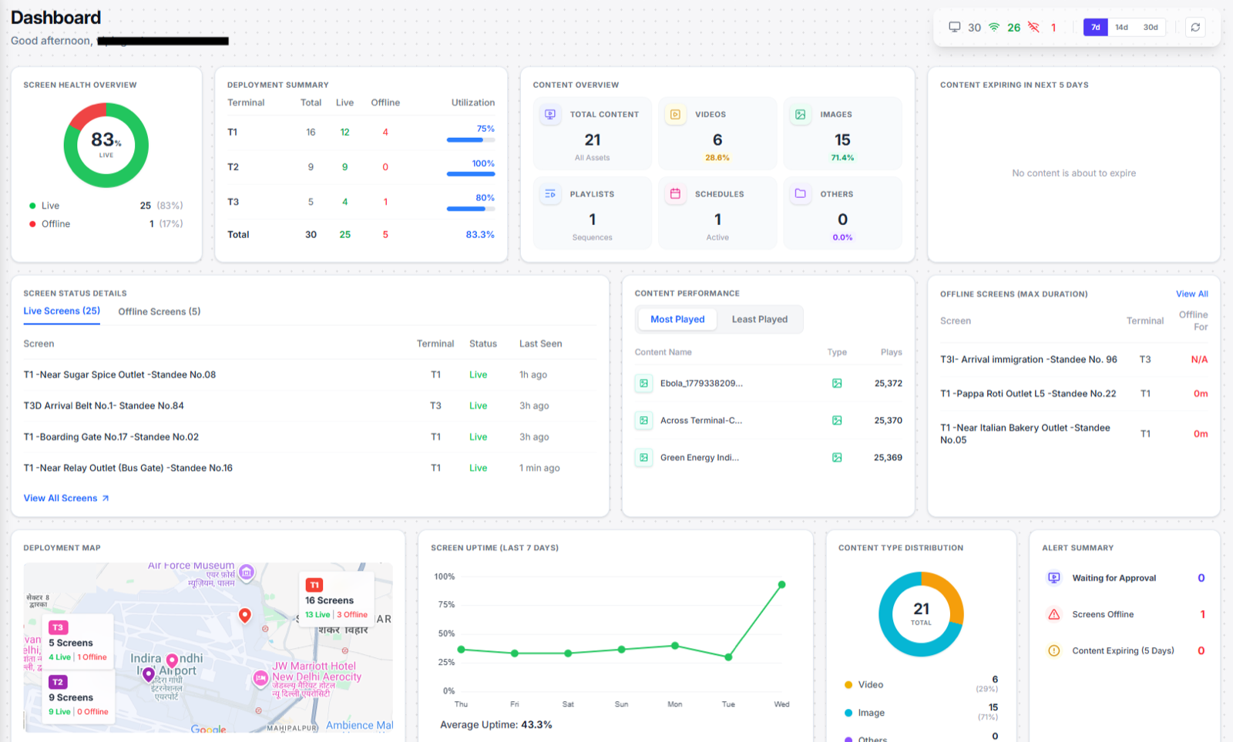Click the total screens monitor icon
Viewport: 1233px width, 742px height.
pyautogui.click(x=955, y=27)
